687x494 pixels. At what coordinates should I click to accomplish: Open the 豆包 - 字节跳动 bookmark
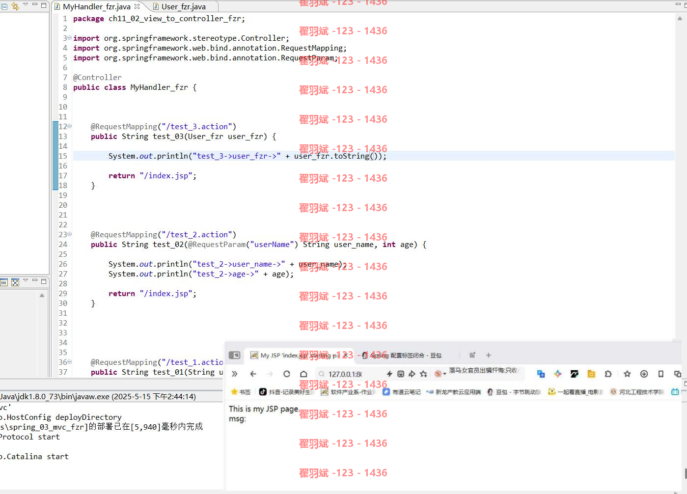coord(514,392)
